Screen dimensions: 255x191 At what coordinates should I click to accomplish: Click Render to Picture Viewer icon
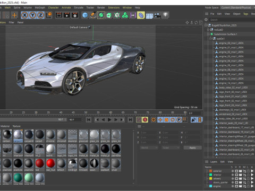coord(67,15)
